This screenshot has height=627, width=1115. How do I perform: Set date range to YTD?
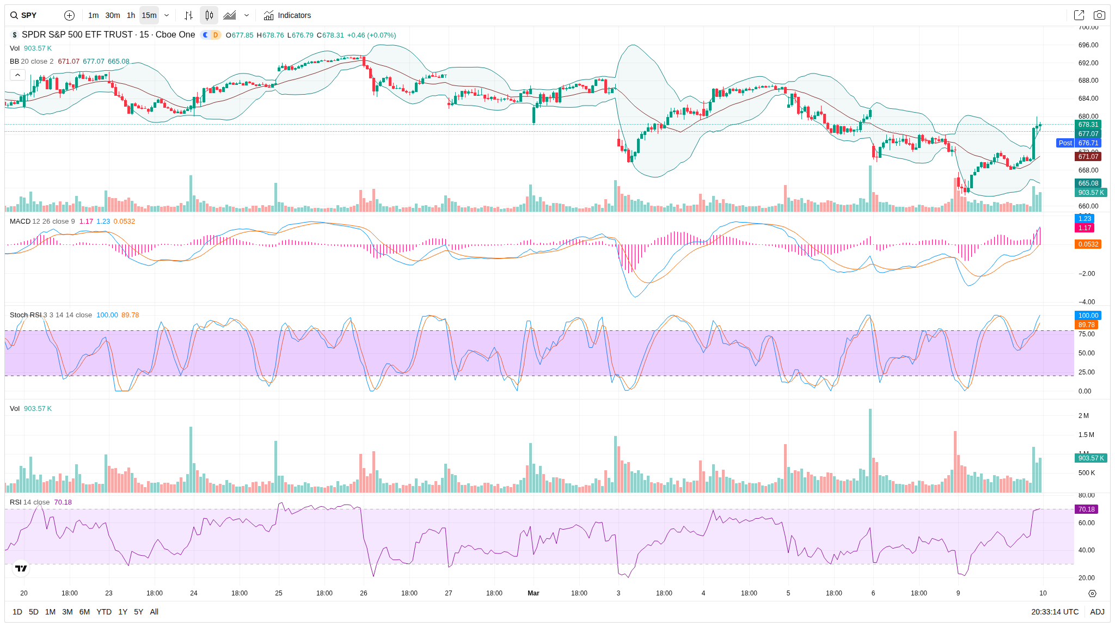[104, 612]
